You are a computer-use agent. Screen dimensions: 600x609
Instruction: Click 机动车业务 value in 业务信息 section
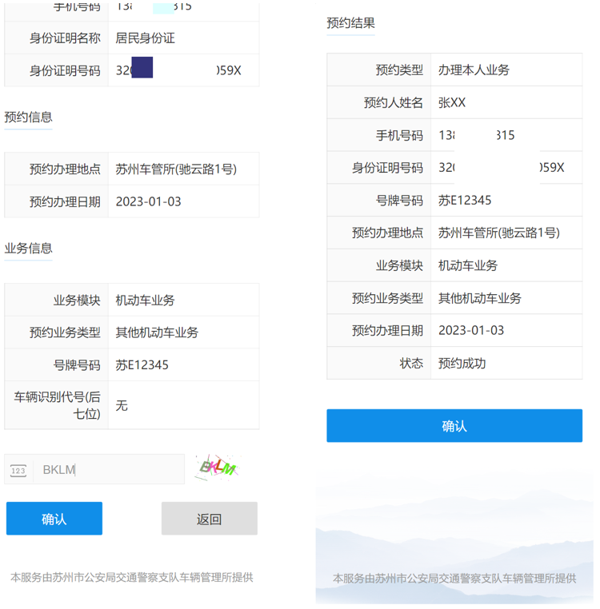coord(145,301)
